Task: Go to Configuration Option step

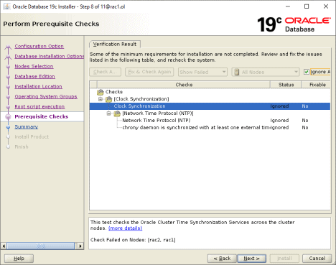Action: click(x=39, y=46)
